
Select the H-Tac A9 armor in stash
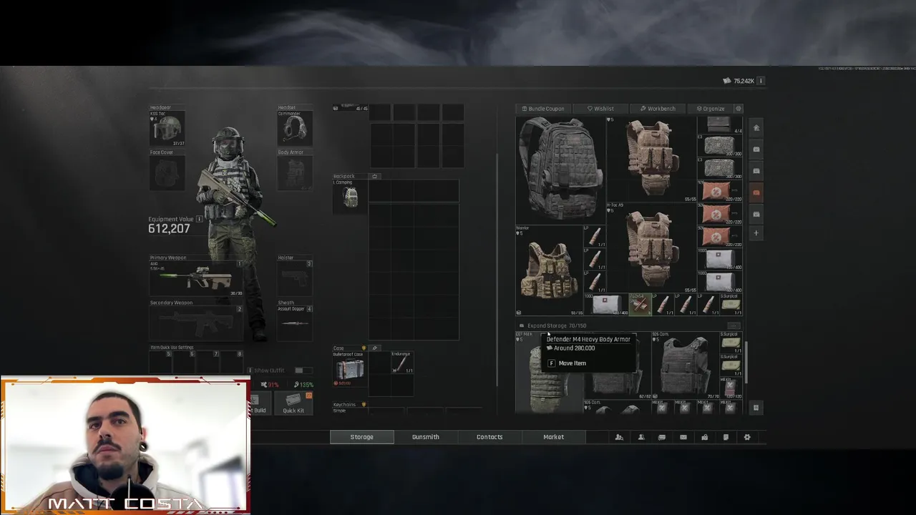(651, 249)
